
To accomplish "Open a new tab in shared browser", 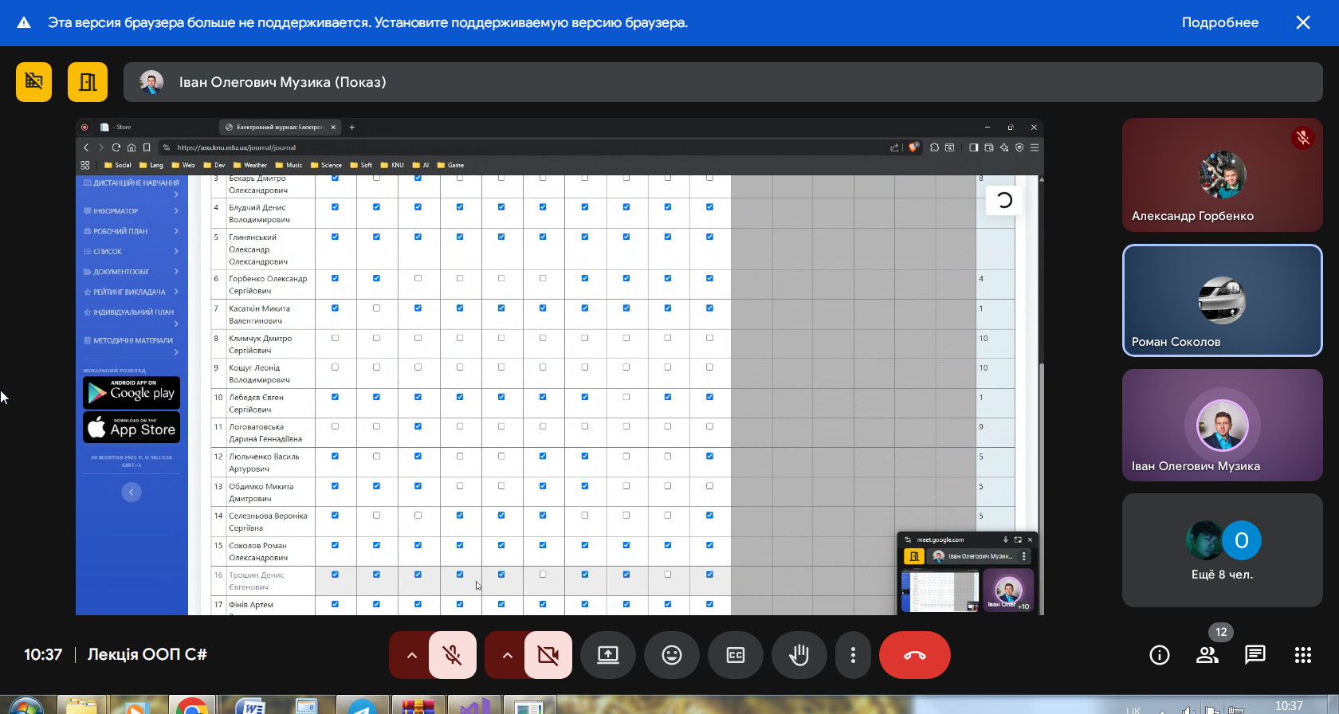I will click(x=352, y=127).
